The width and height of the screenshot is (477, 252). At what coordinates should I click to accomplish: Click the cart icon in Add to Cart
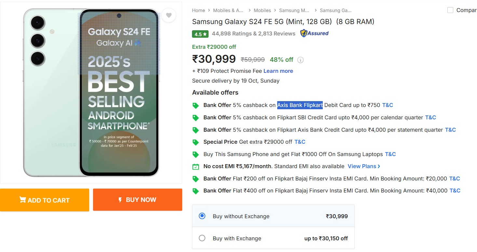pyautogui.click(x=22, y=200)
